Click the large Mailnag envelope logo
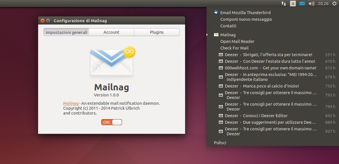Viewport: 339px width, 164px height. [x=112, y=61]
